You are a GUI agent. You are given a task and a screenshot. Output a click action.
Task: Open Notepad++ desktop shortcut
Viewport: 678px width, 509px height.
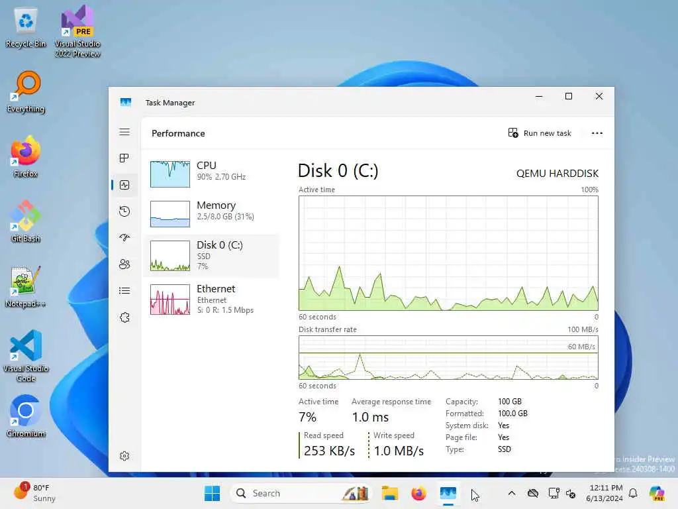coord(26,286)
